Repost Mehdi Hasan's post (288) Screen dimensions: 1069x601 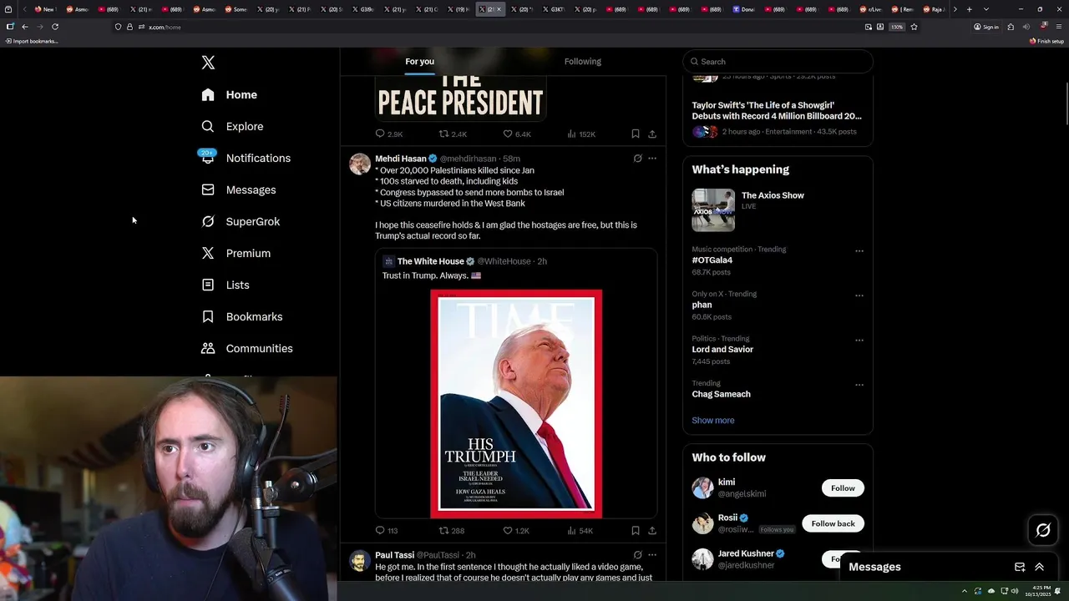(x=452, y=531)
